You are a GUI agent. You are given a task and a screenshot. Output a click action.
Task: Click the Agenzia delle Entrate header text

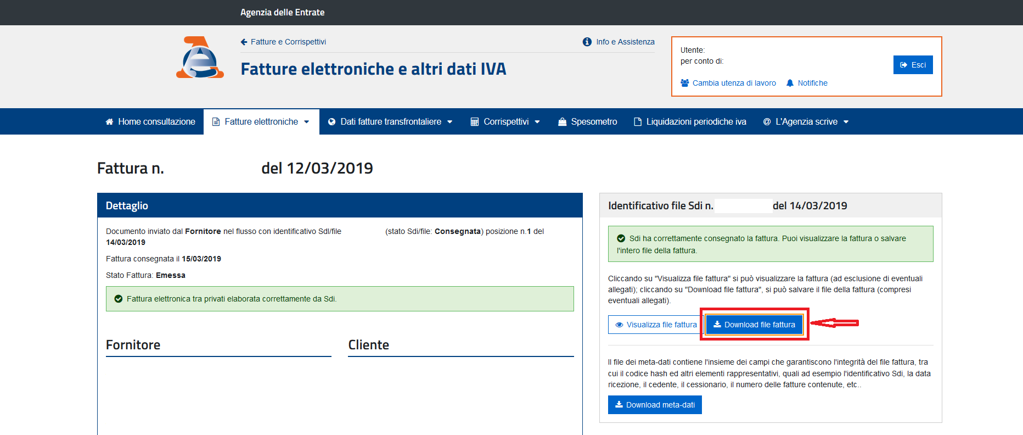point(282,12)
